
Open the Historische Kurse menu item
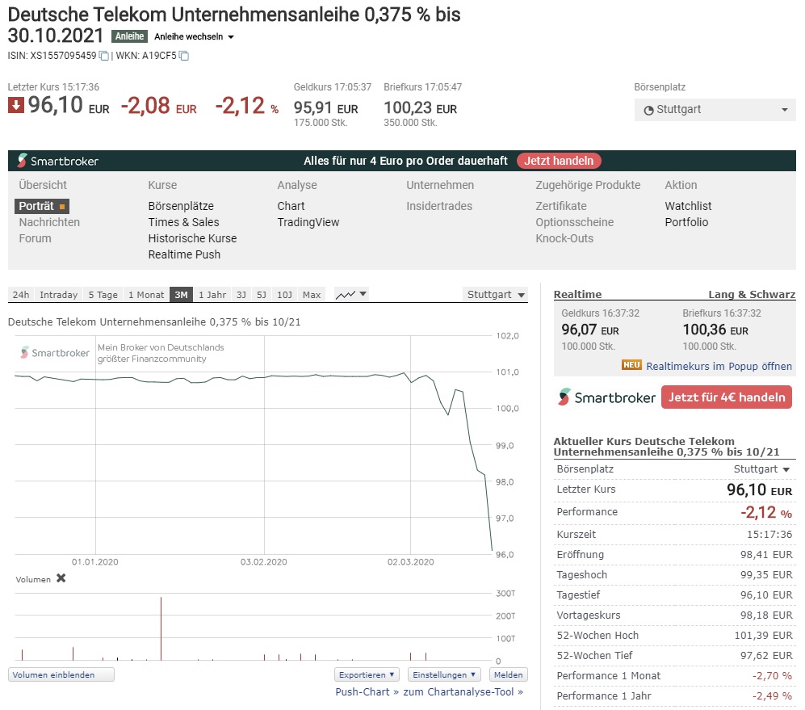(x=192, y=238)
